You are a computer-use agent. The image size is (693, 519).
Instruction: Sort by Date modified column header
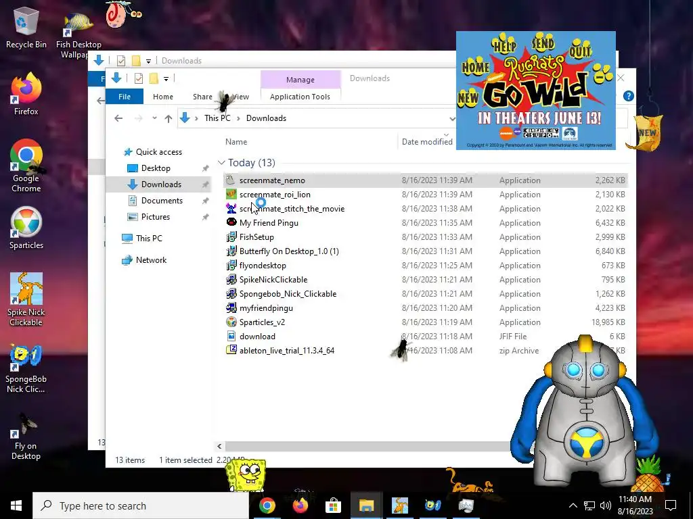pos(427,142)
